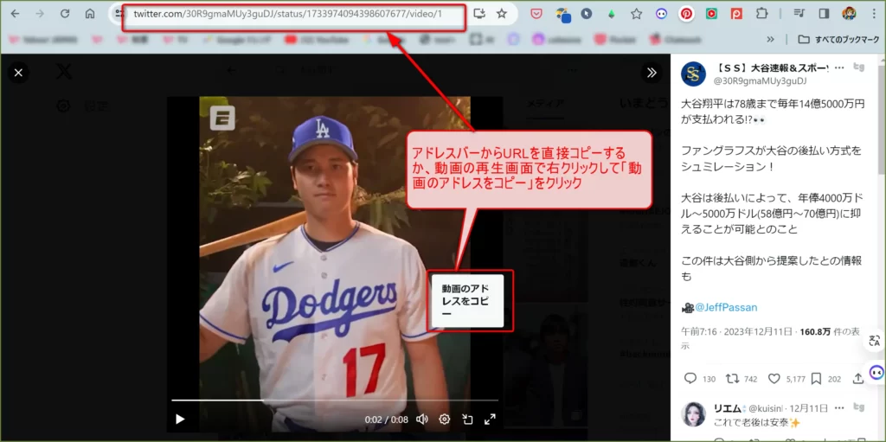Image resolution: width=886 pixels, height=442 pixels.
Task: Click the browser address bar URL
Action: [x=287, y=14]
